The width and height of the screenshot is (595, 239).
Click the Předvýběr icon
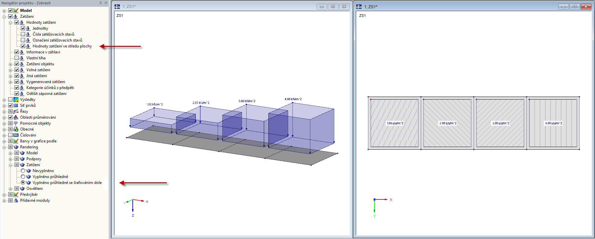16,194
